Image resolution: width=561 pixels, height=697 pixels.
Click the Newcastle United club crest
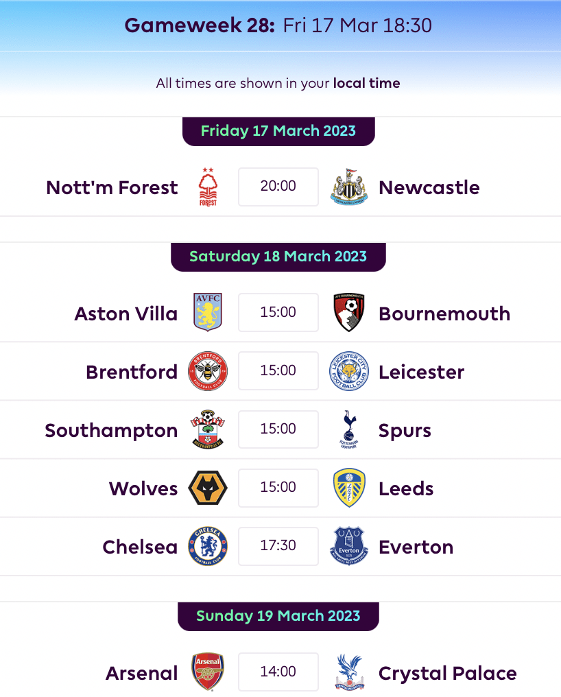click(x=349, y=187)
